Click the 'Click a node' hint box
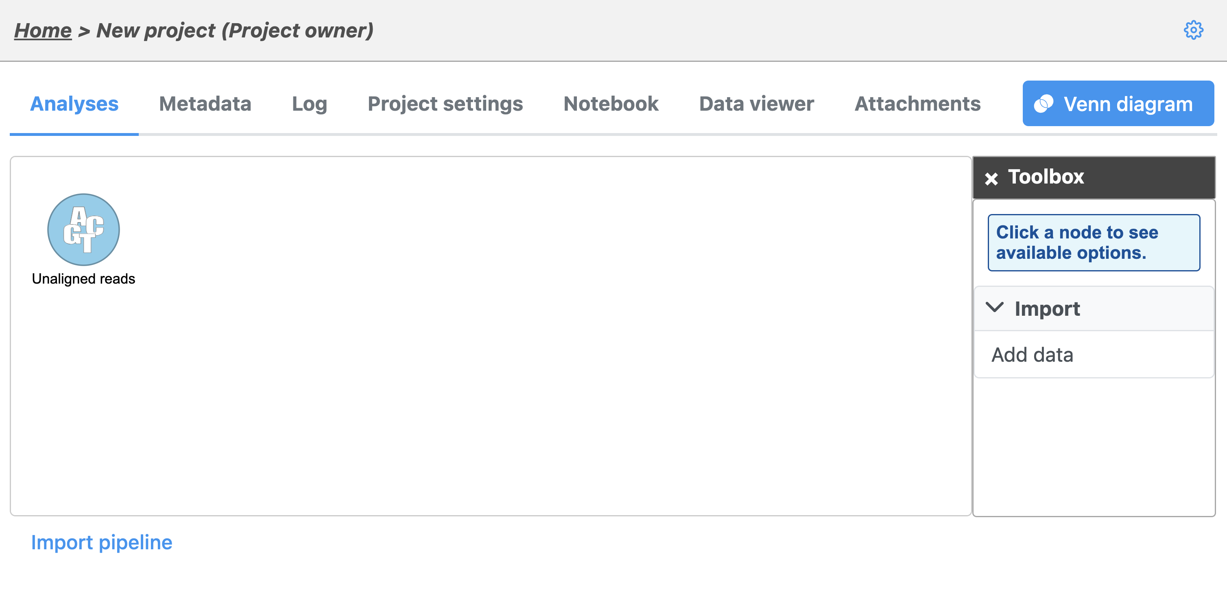The width and height of the screenshot is (1227, 590). (1094, 243)
